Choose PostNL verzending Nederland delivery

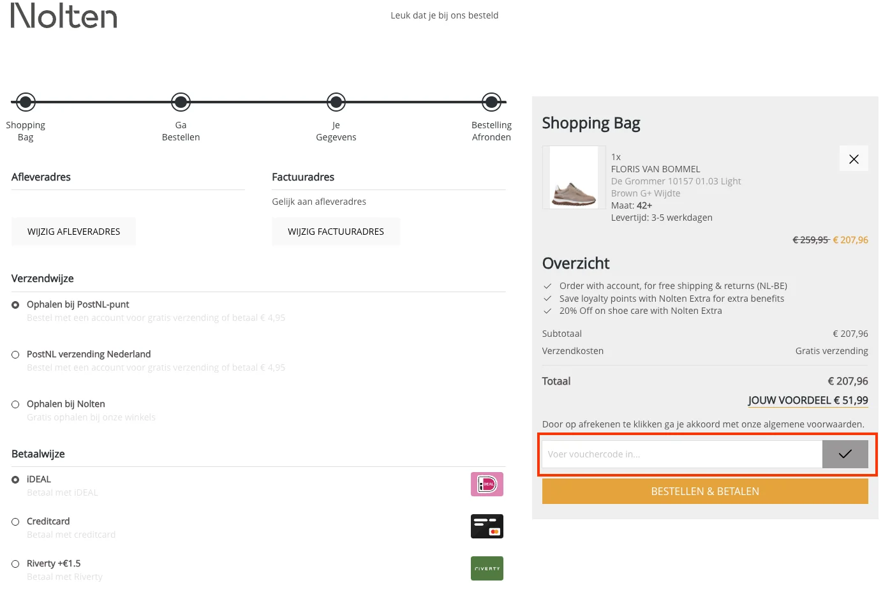[15, 355]
